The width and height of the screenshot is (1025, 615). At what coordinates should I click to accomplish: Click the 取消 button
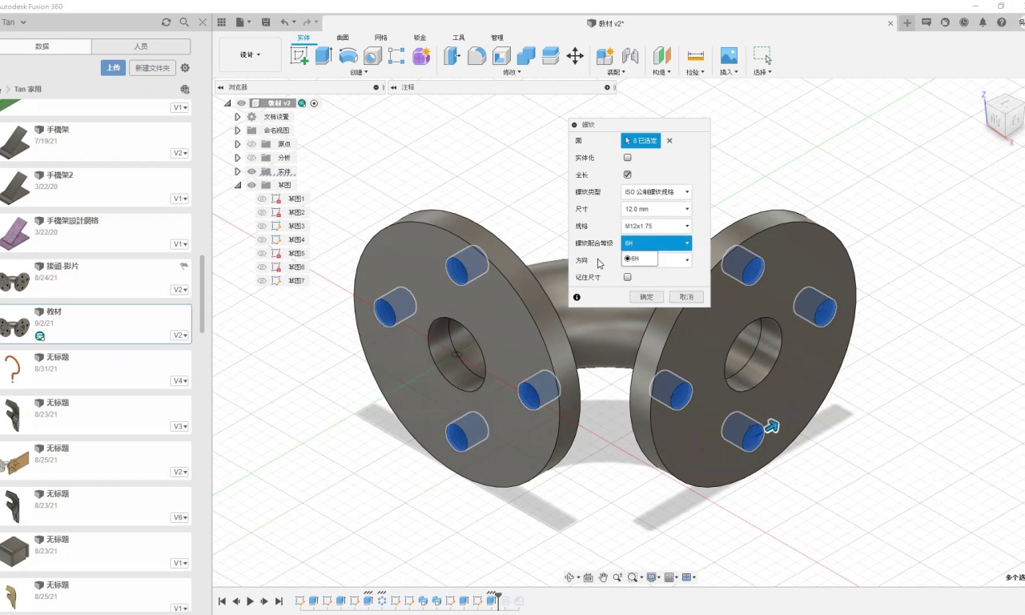point(687,297)
